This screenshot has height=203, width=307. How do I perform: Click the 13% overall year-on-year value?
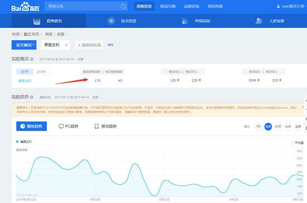tap(173, 80)
